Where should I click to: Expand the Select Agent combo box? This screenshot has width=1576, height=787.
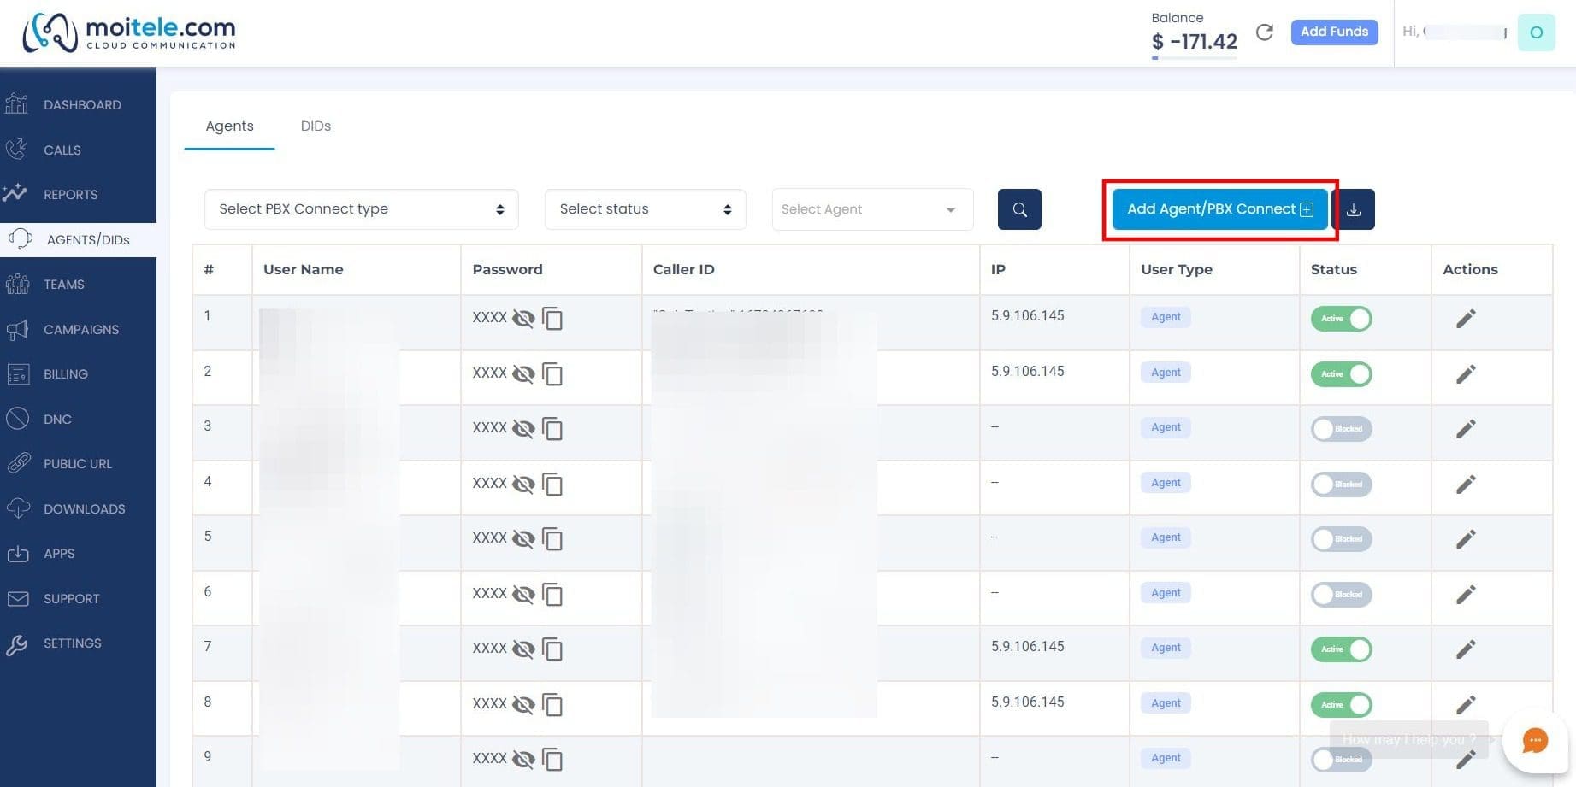[872, 209]
